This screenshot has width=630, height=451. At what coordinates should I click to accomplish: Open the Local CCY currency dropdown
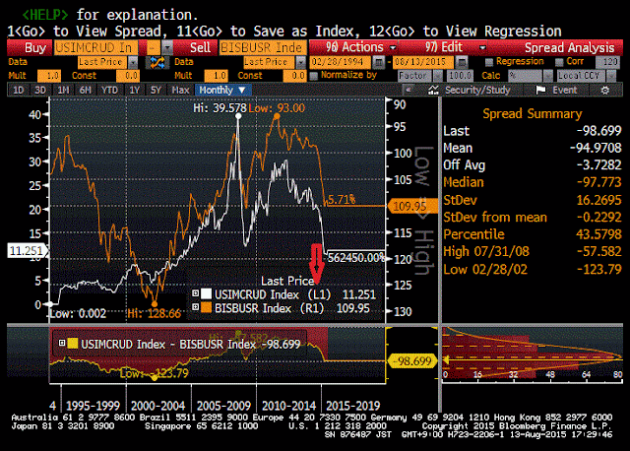click(x=610, y=76)
